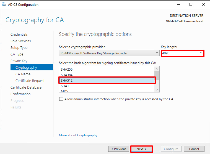Click the hash list scroll up arrow
Screen dimensions: 210x154
click(x=157, y=69)
